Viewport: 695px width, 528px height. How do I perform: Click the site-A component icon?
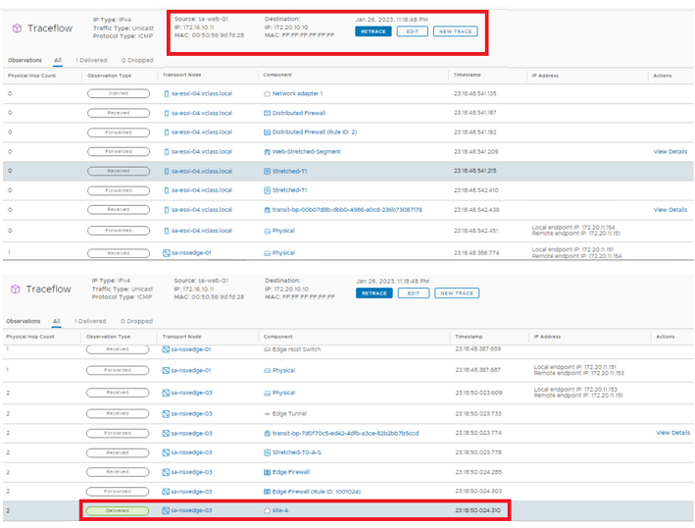[x=267, y=510]
